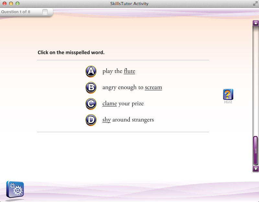This screenshot has height=202, width=259.
Task: Open the Hint question mark icon
Action: pyautogui.click(x=228, y=95)
